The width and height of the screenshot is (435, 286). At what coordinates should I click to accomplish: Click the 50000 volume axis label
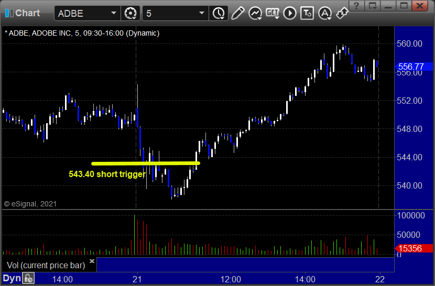(x=408, y=235)
